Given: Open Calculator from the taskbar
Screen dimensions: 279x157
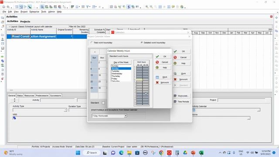Looking at the screenshot, I should click(x=177, y=153).
